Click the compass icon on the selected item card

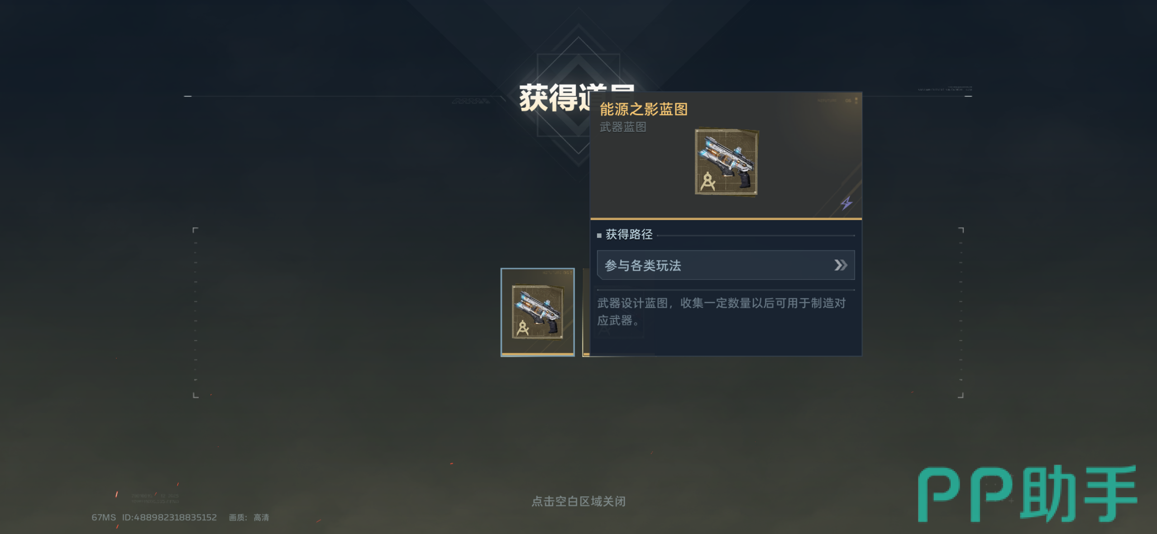522,327
